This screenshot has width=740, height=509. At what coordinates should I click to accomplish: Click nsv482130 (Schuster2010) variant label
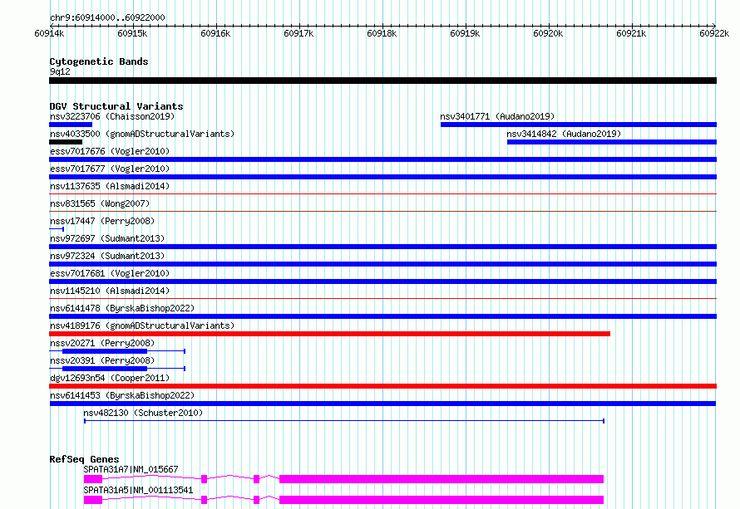tap(143, 413)
